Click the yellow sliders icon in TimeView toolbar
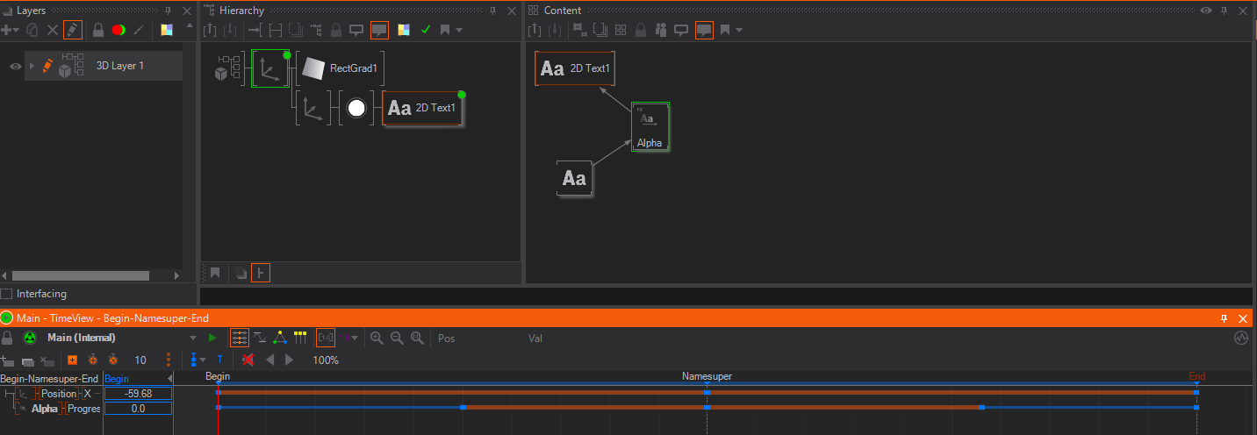This screenshot has width=1257, height=435. click(x=300, y=338)
